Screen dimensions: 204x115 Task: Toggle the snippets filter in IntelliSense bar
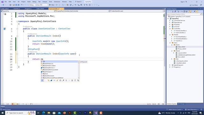(x=75, y=80)
